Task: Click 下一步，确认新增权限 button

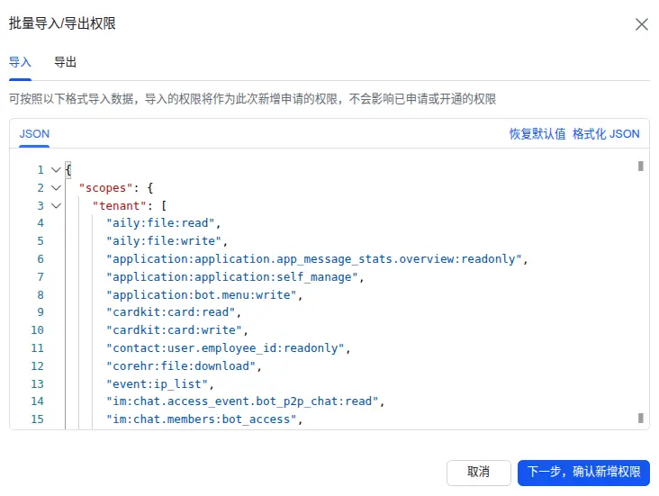Action: pos(583,472)
